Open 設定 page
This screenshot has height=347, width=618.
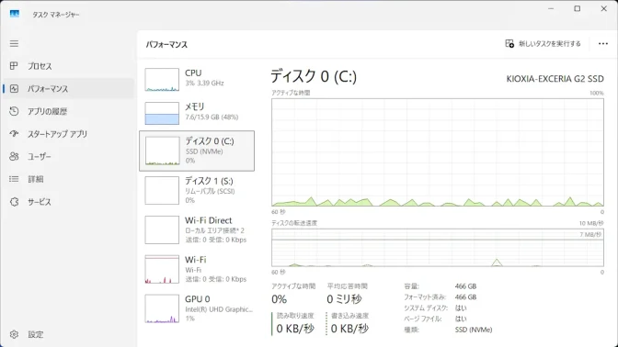click(69, 334)
